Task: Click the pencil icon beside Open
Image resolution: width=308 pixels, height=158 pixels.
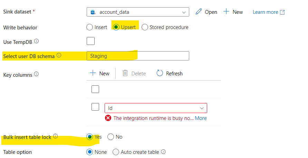Action: pyautogui.click(x=198, y=12)
